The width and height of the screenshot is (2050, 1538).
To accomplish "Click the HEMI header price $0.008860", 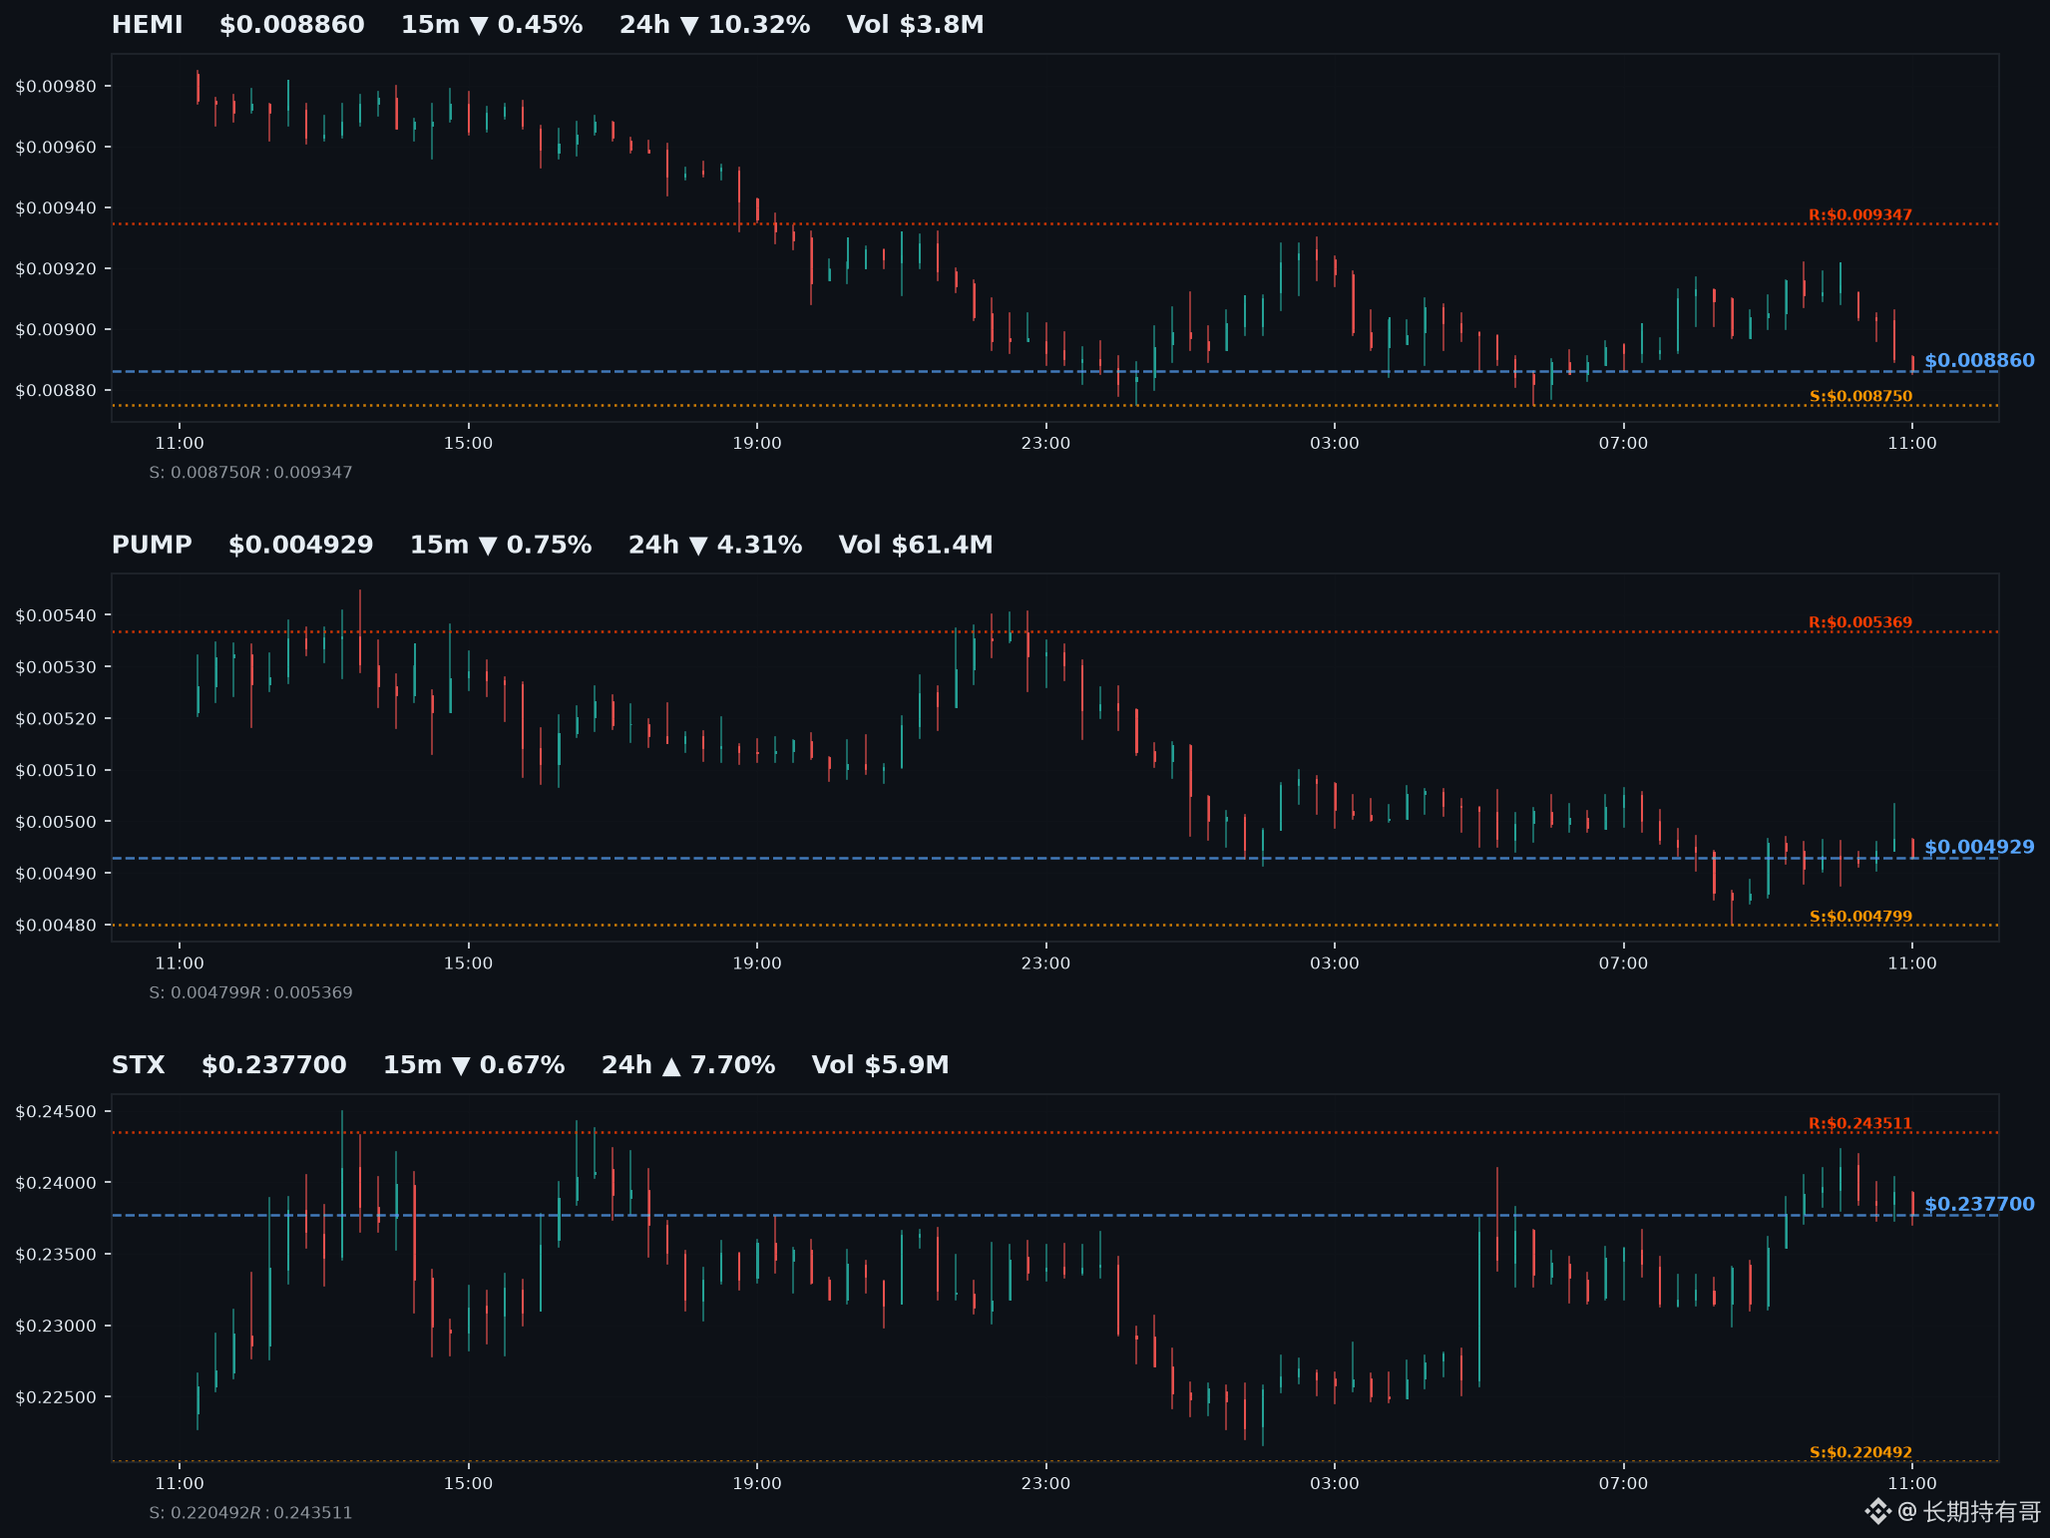I will pyautogui.click(x=291, y=25).
